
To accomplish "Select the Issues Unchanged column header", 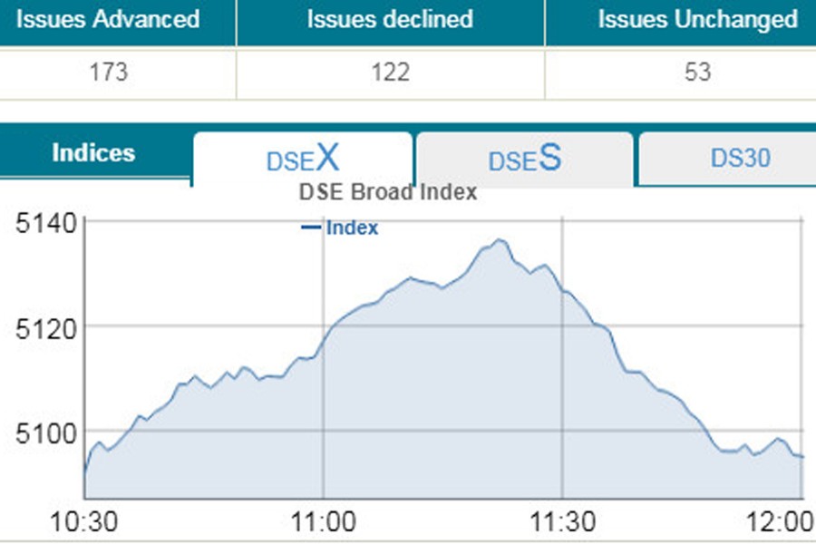I will tap(697, 19).
